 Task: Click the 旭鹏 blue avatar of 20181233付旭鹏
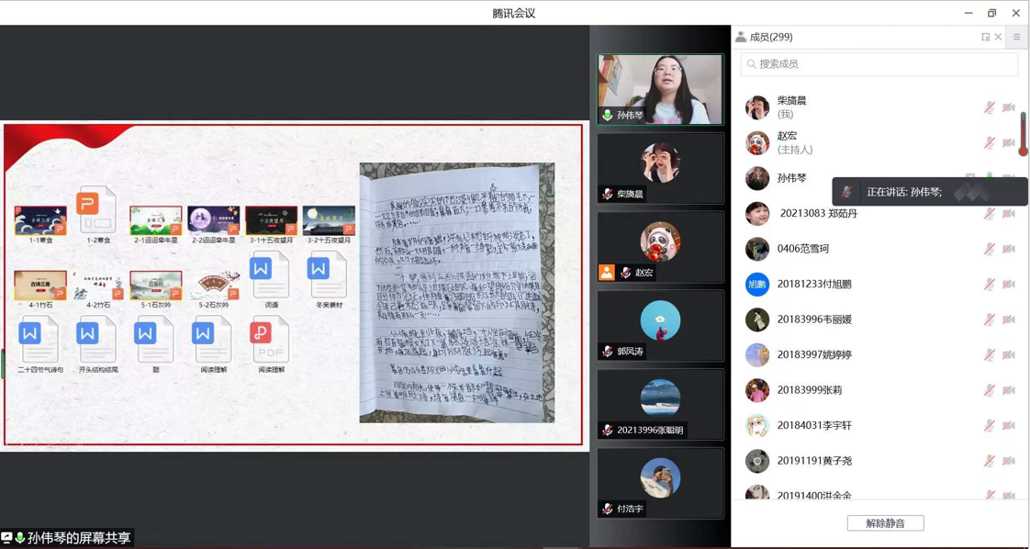(x=756, y=285)
